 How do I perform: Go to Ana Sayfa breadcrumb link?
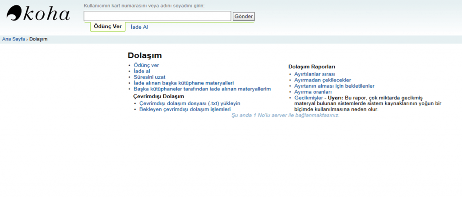tap(14, 39)
